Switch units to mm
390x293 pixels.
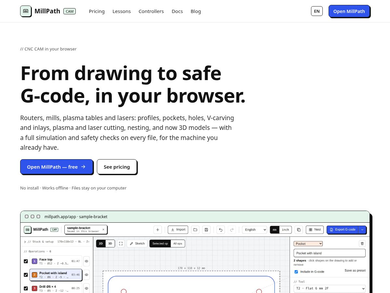point(275,230)
